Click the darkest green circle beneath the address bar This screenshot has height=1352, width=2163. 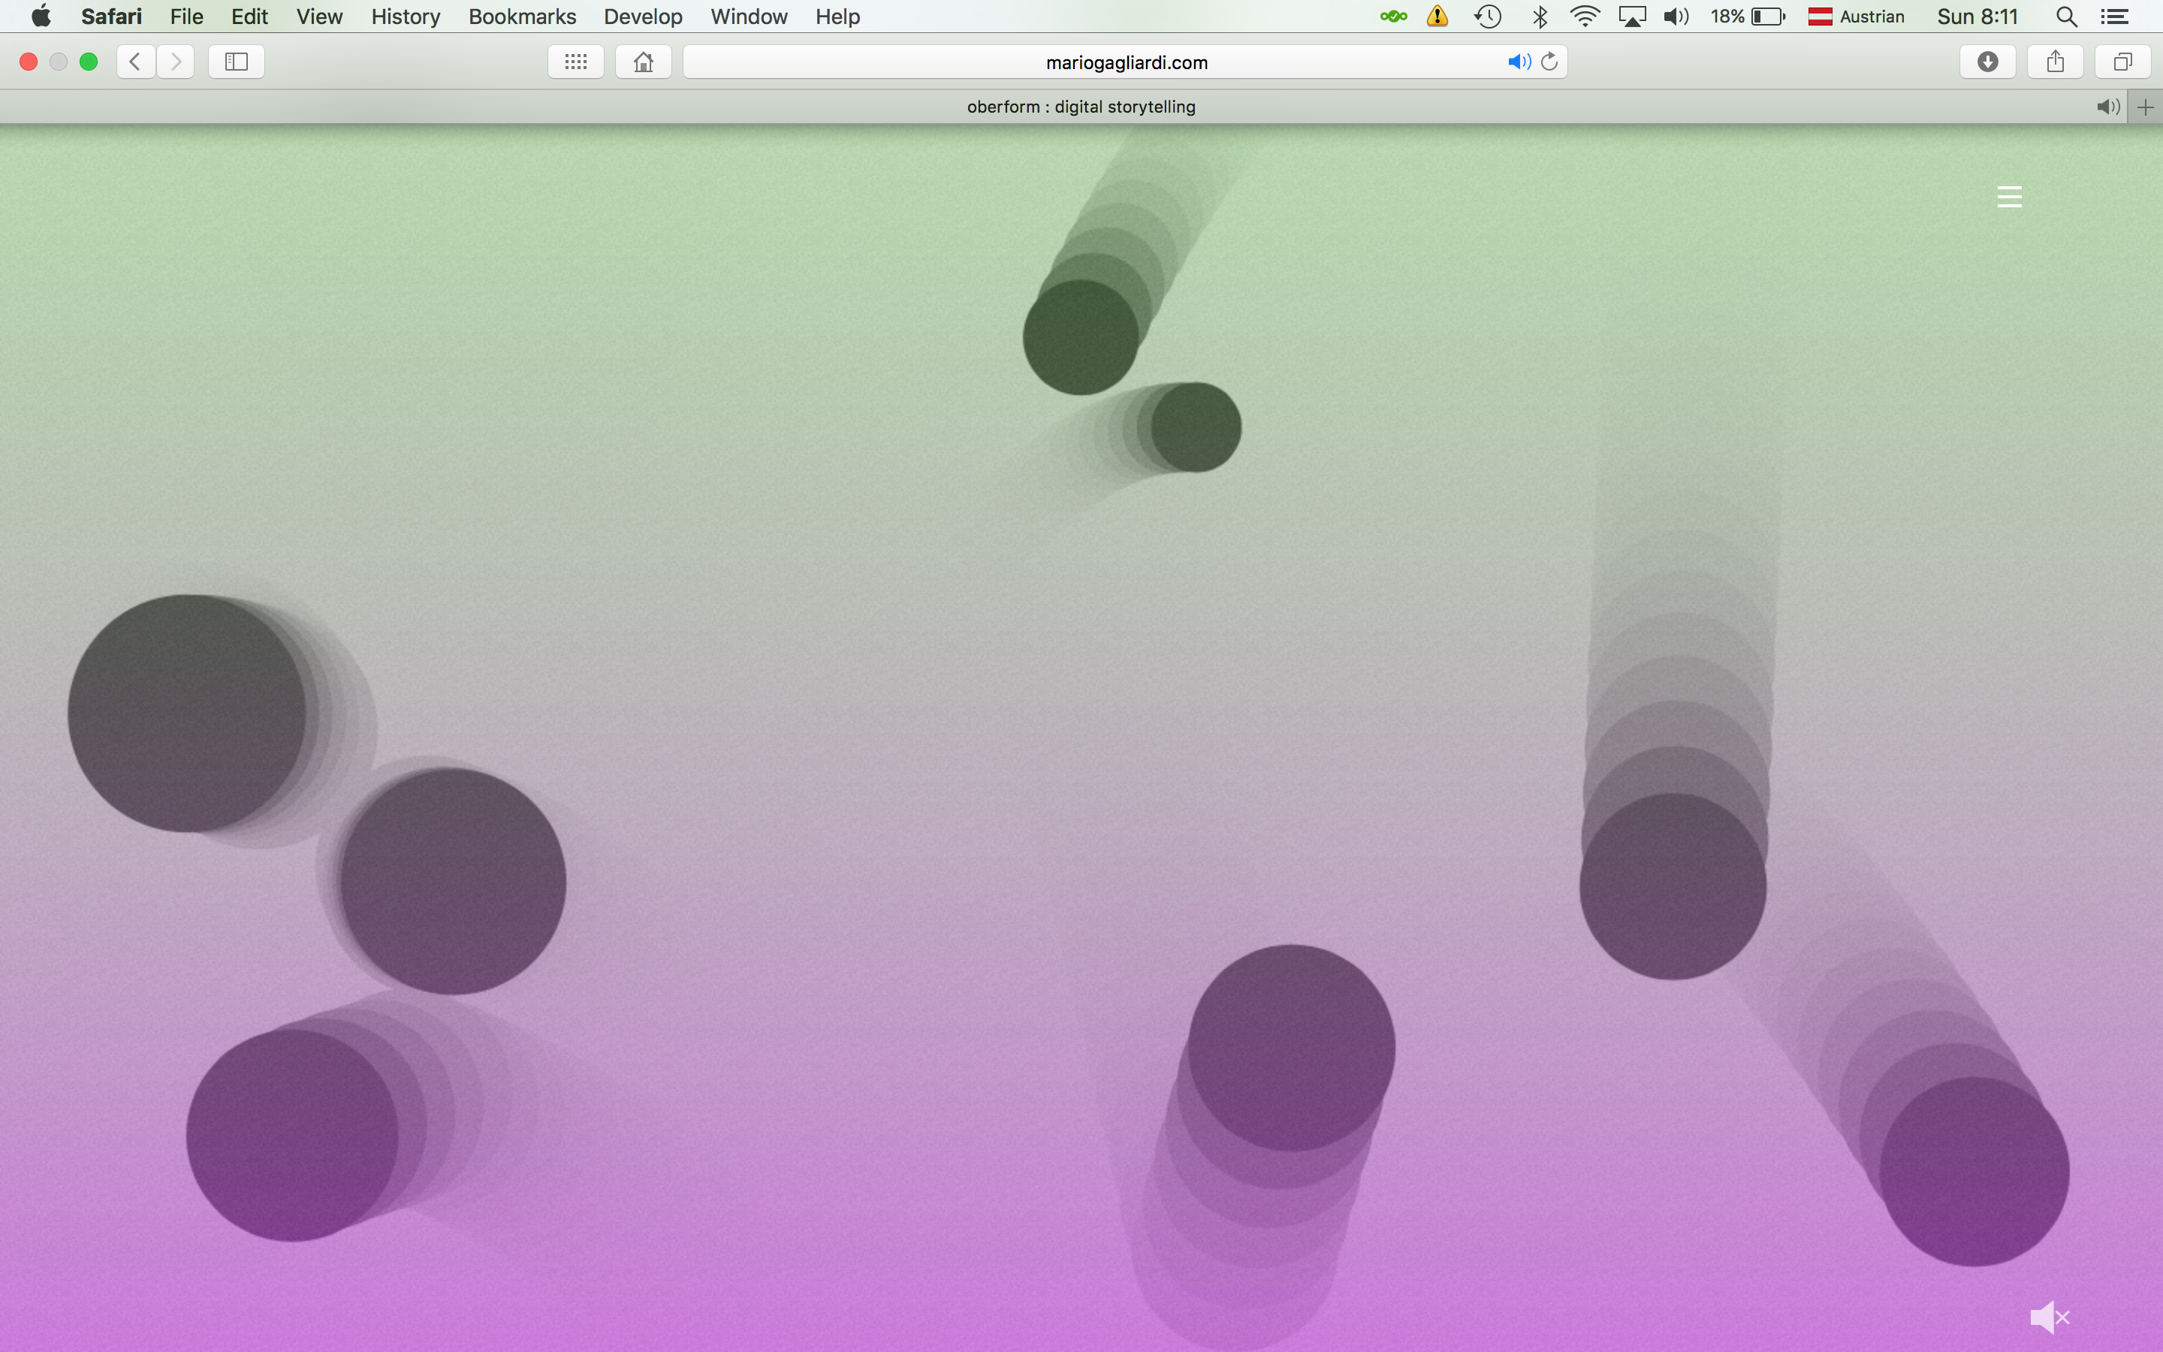tap(1081, 337)
